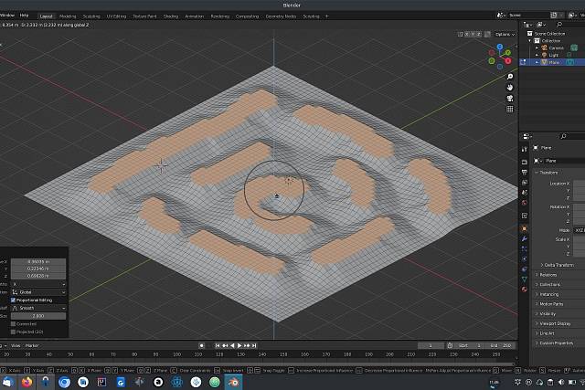Open the Help menu
This screenshot has width=585, height=390.
pos(24,16)
